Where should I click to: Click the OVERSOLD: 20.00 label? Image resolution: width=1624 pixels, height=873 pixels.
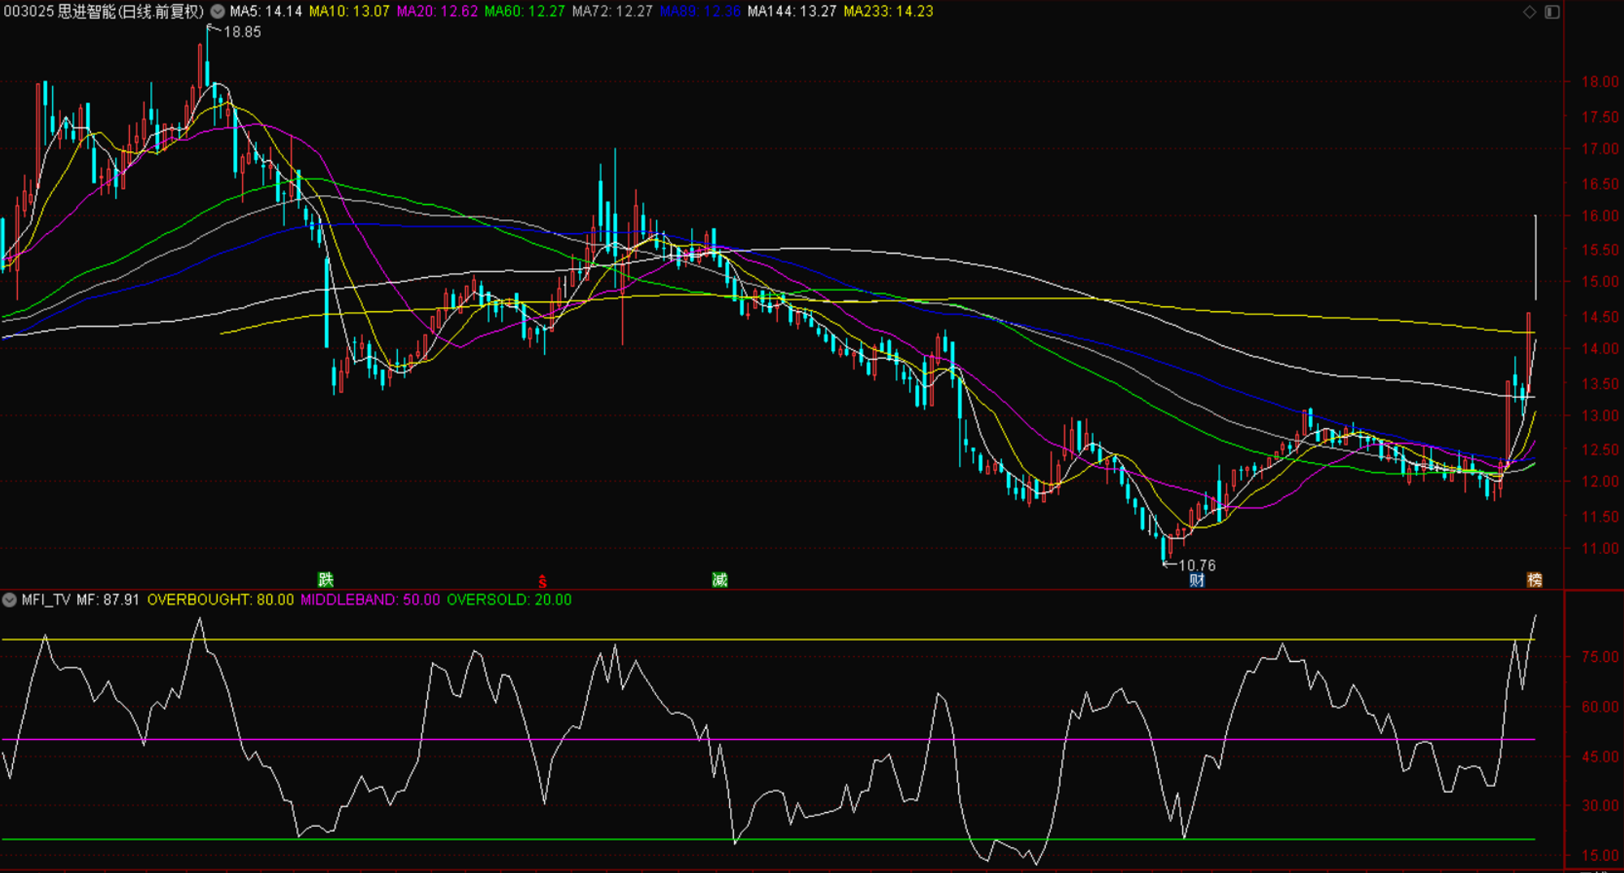point(509,600)
